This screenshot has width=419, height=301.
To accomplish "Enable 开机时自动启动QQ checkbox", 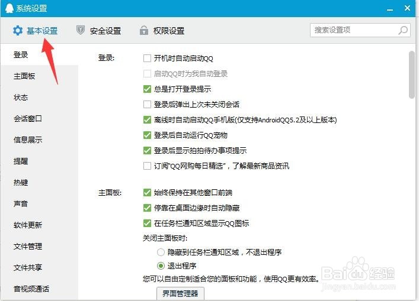I will (x=147, y=58).
